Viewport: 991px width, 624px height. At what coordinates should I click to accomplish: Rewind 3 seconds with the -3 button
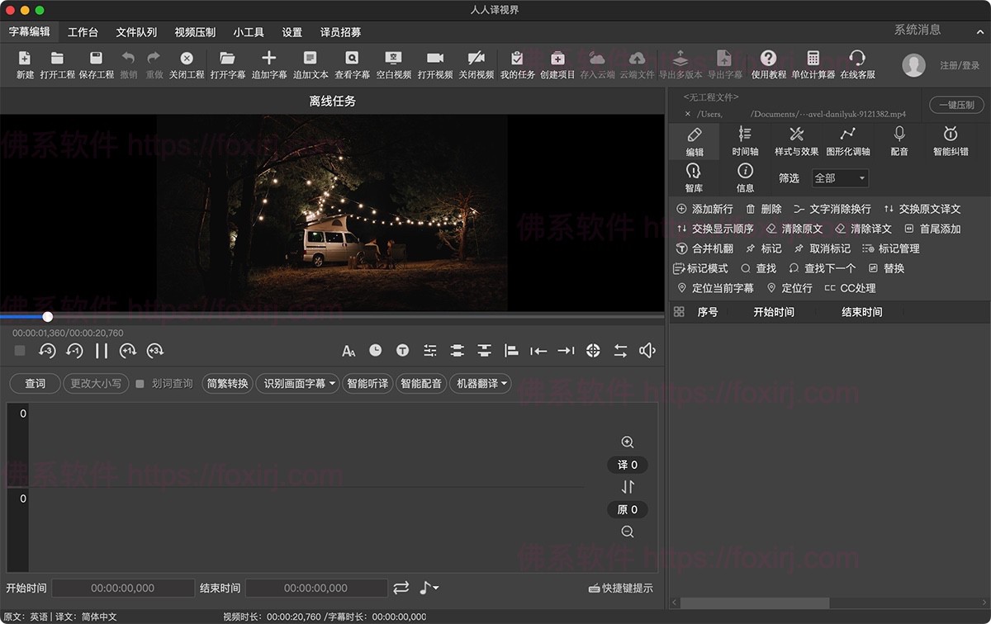pos(47,351)
